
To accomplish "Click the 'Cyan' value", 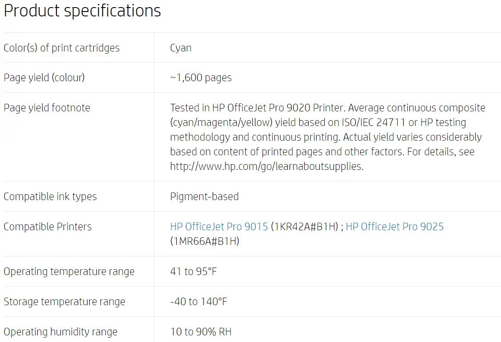I will (x=180, y=48).
